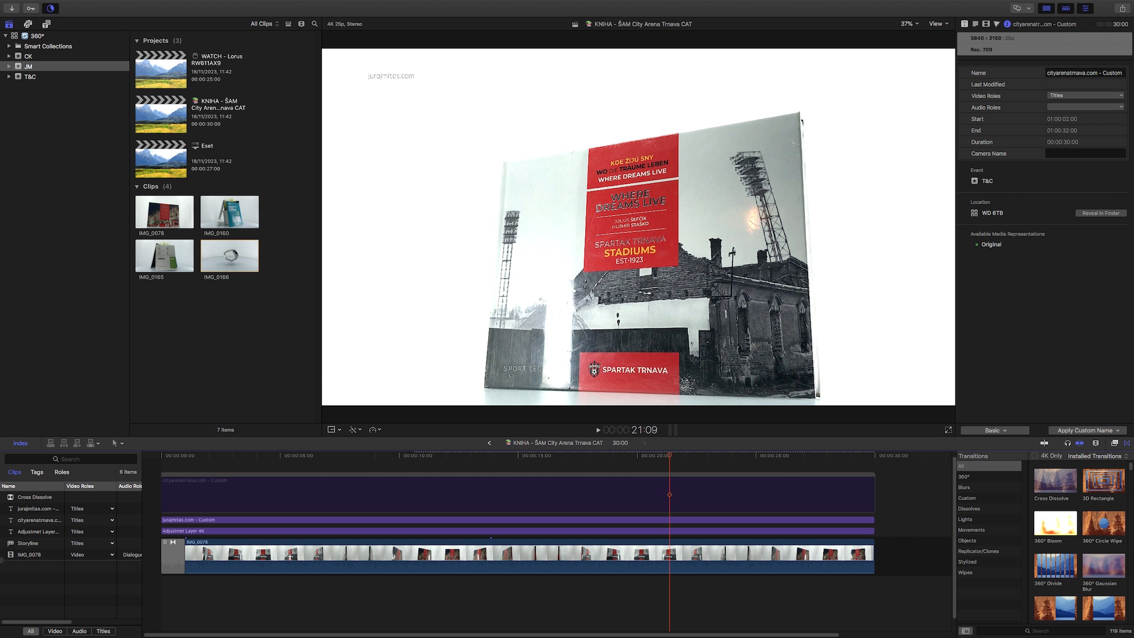This screenshot has height=638, width=1134.
Task: Collapse the 360° library disclosure triangle
Action: click(6, 36)
